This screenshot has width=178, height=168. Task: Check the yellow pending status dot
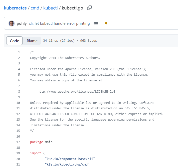pos(106,23)
